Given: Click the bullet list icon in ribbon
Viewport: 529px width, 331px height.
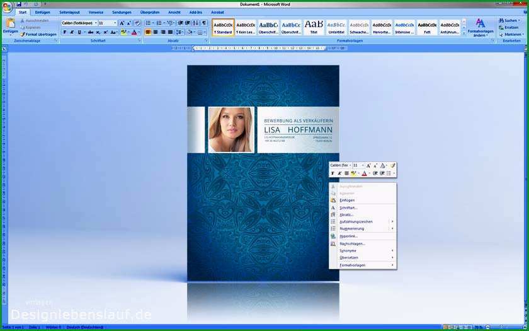Looking at the screenshot, I should pyautogui.click(x=148, y=23).
